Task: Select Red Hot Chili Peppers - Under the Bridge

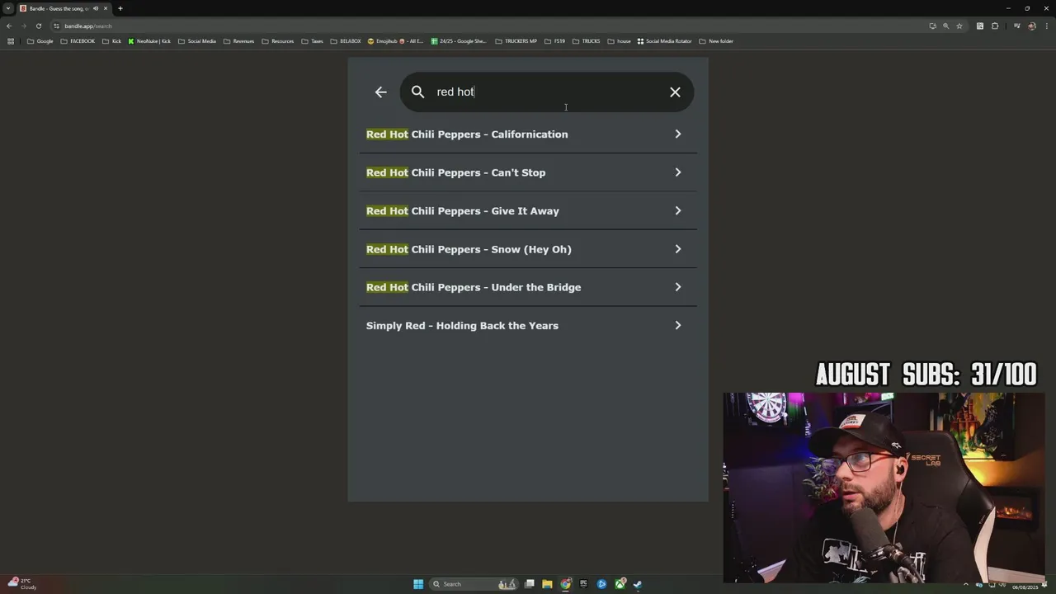Action: tap(528, 287)
